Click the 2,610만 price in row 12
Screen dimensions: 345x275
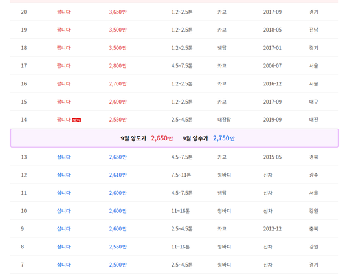point(118,175)
